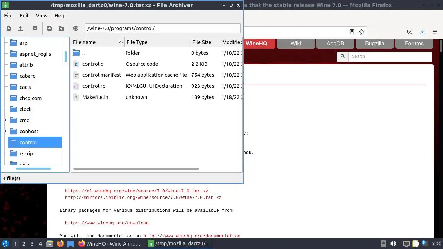Screen dimensions: 443x249
Task: Click the control.manifest file icon
Action: (76, 75)
